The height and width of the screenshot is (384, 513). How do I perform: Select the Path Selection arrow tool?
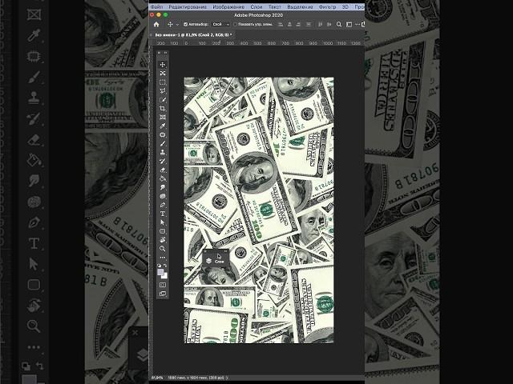163,222
